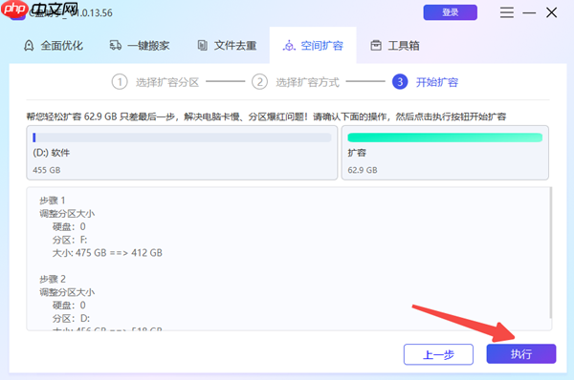This screenshot has height=380, width=574.
Task: Select the 开始扩容 step label
Action: (x=437, y=82)
